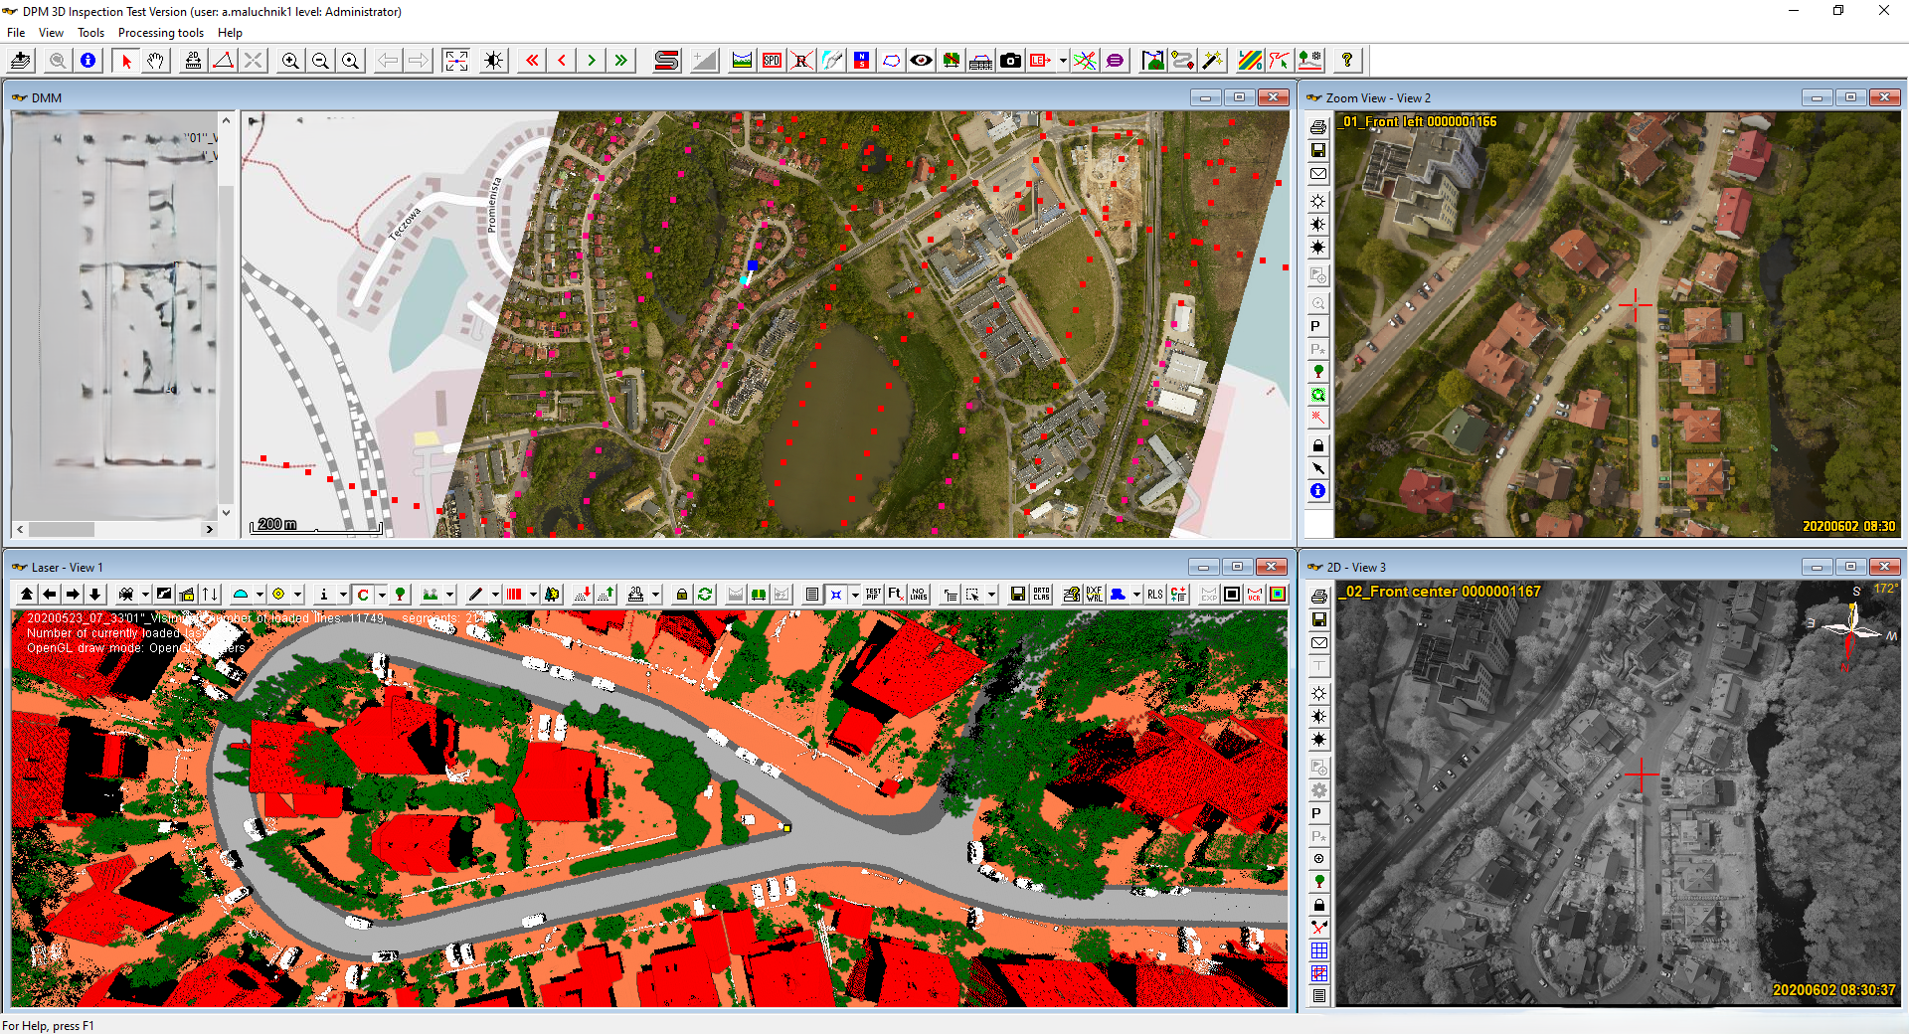Jump to last with green double-right arrows
Viewport: 1909px width, 1034px height.
(621, 61)
